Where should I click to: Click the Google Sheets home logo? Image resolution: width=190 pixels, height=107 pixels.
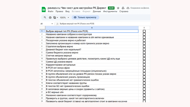point(44,10)
